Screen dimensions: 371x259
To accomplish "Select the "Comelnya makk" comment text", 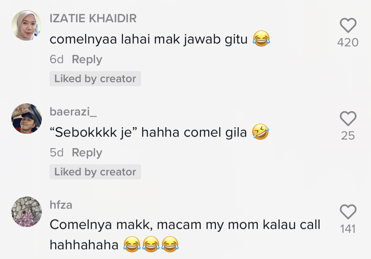I will pyautogui.click(x=185, y=225).
